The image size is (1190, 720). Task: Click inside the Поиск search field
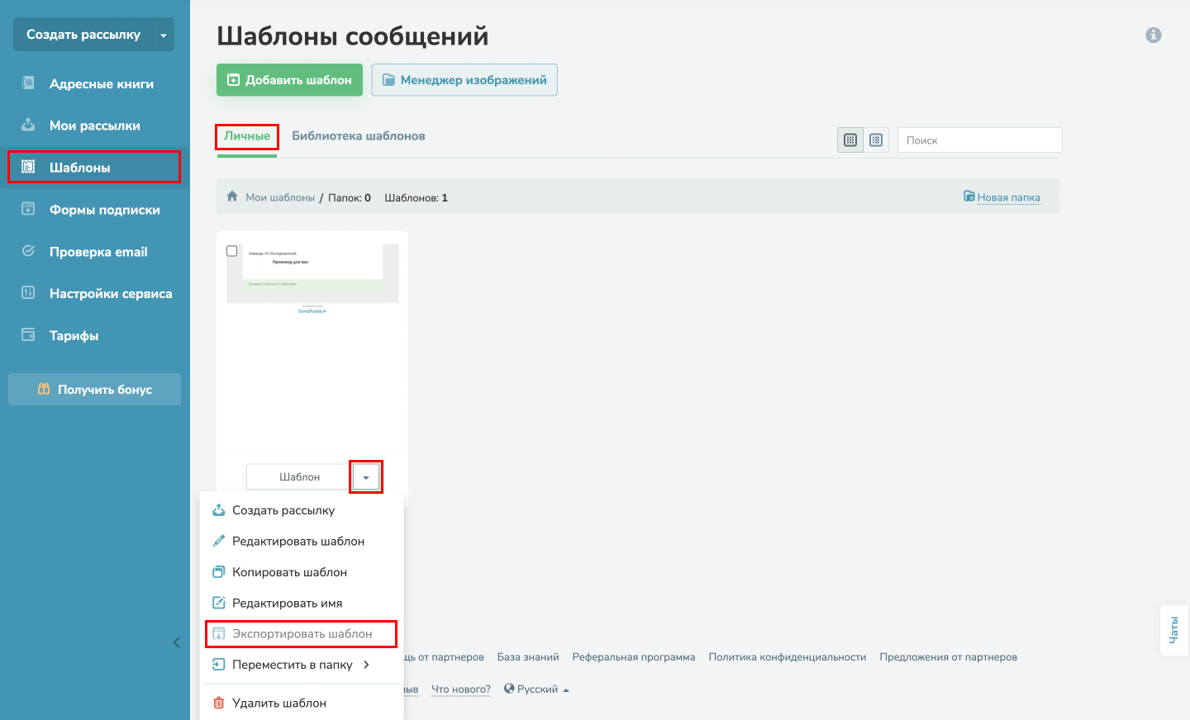point(979,140)
